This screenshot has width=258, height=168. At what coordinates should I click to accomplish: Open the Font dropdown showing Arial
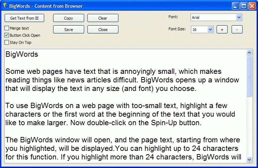tap(239, 17)
